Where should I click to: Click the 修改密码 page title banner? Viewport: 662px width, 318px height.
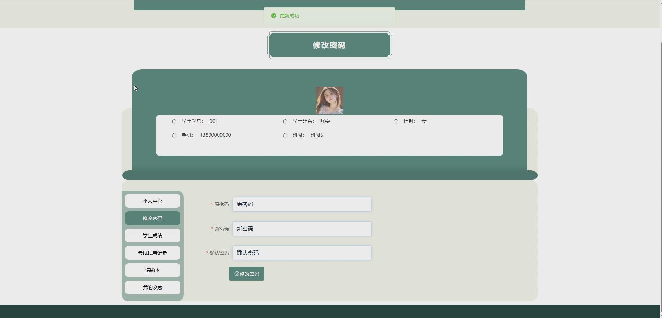click(329, 45)
